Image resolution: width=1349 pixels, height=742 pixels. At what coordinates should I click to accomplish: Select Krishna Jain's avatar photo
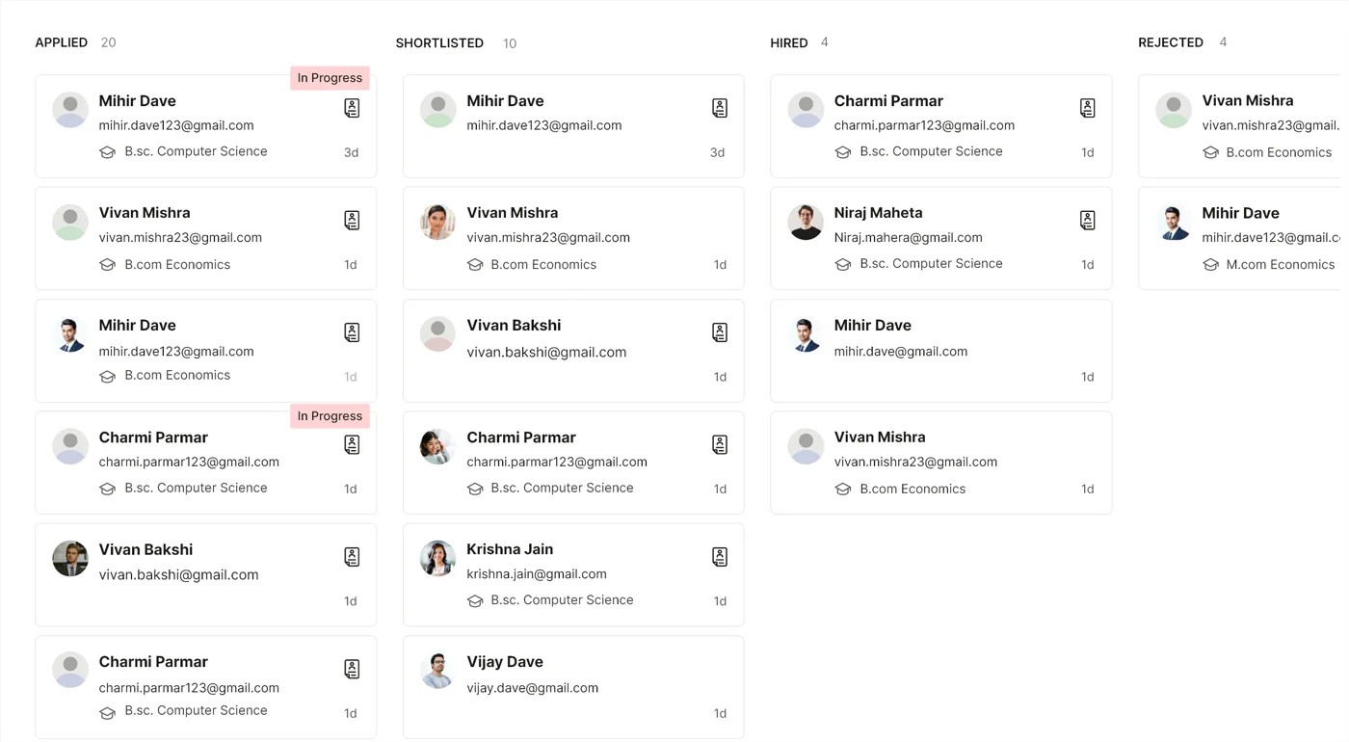(437, 558)
